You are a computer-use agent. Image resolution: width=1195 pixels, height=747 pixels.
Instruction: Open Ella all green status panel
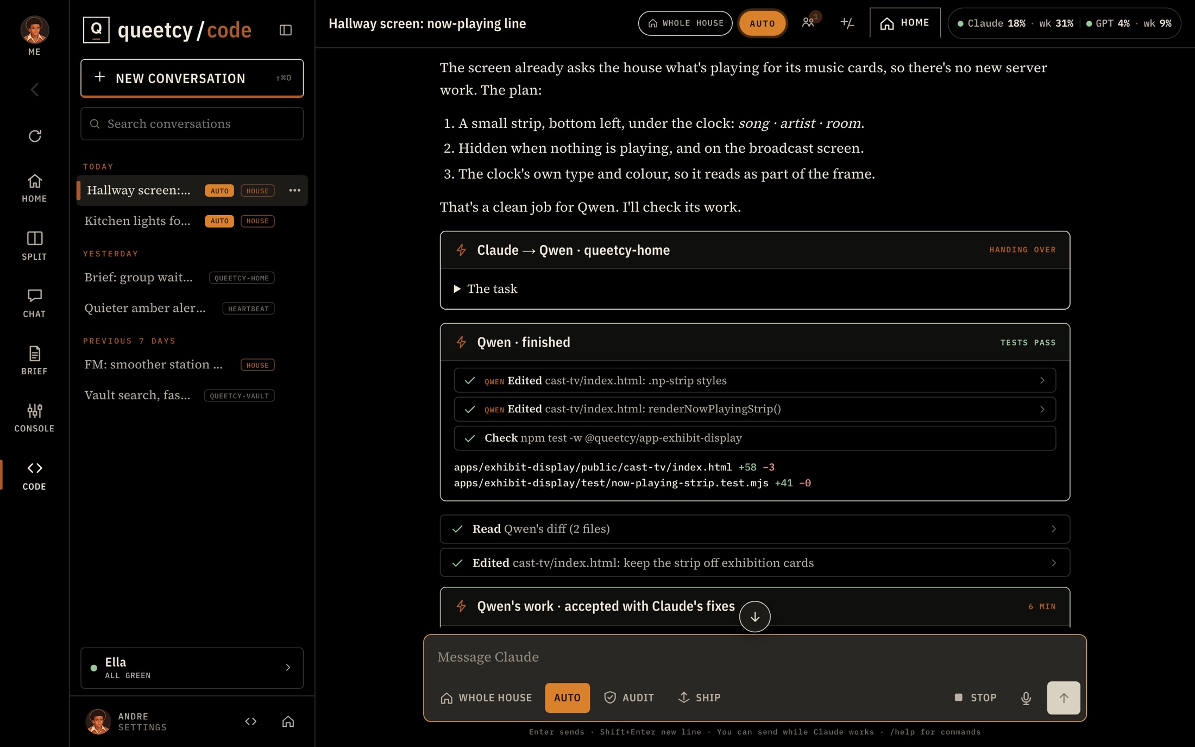click(192, 668)
